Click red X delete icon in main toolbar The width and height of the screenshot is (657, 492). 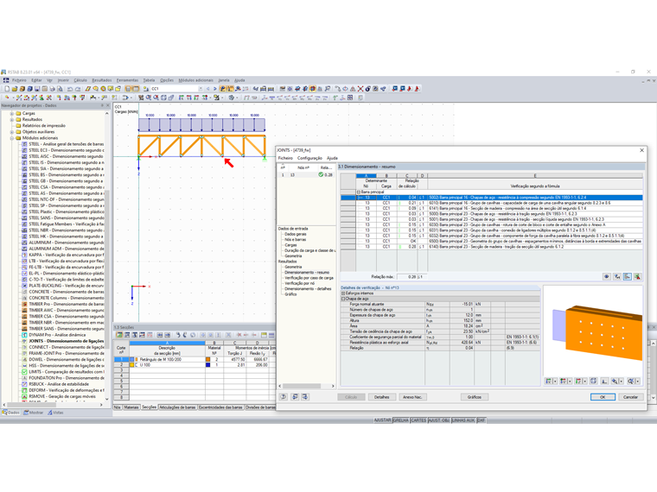[x=360, y=89]
